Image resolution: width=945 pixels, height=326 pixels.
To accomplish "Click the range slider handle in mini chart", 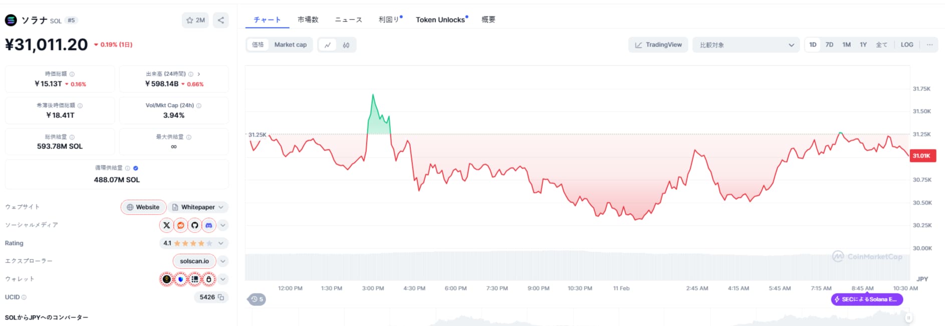I will [x=908, y=317].
